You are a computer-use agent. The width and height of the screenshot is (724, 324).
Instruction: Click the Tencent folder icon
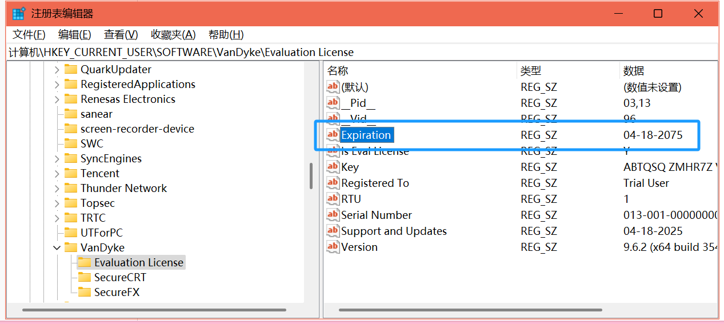(x=71, y=173)
